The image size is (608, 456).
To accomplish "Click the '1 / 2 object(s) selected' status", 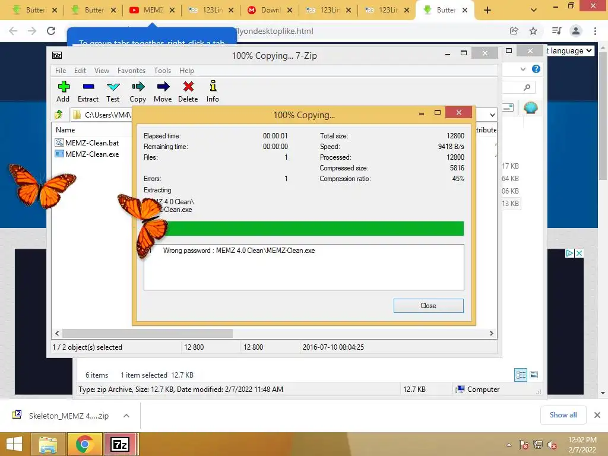I will (x=87, y=347).
